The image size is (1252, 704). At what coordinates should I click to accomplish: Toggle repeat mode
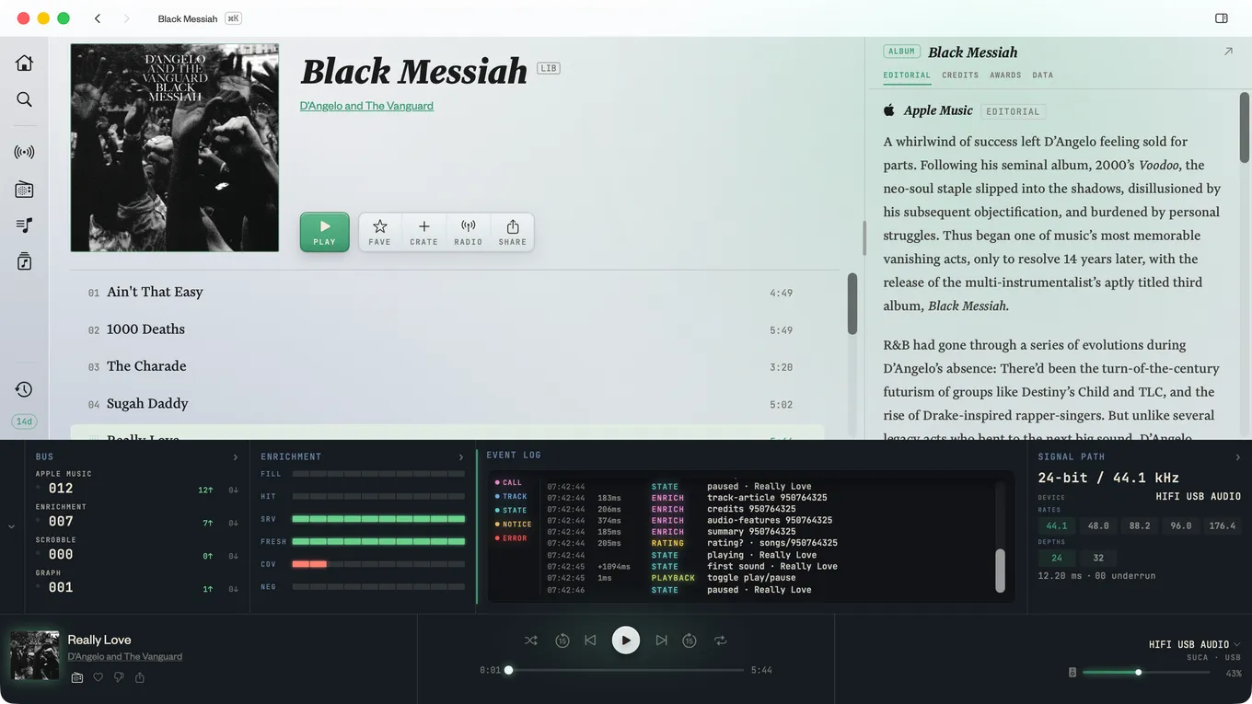[721, 641]
